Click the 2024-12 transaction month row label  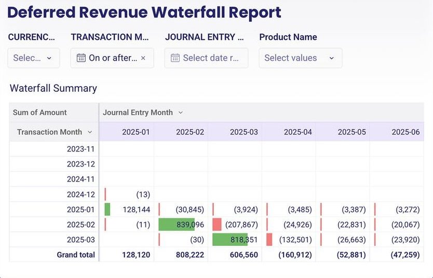[80, 194]
